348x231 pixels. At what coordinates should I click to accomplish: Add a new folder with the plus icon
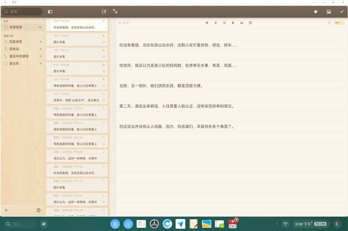point(6,210)
